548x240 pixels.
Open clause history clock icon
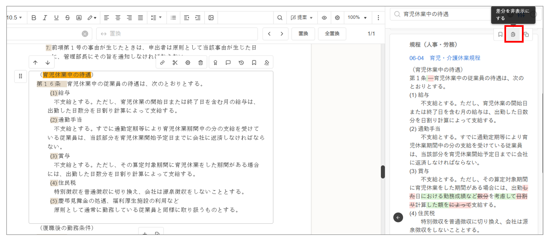241,63
